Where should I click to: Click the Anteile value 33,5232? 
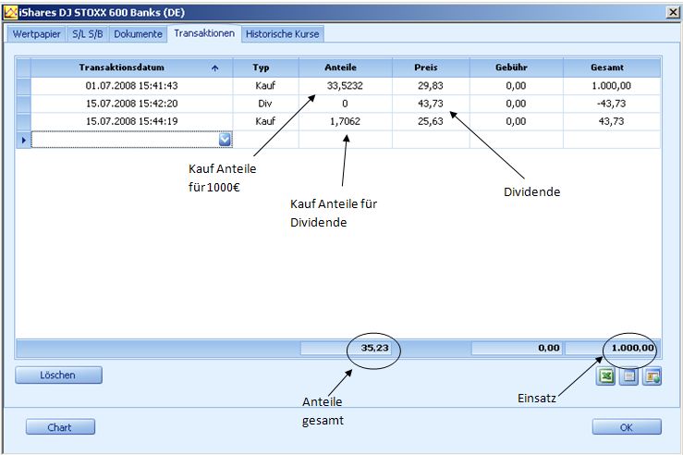[x=346, y=86]
